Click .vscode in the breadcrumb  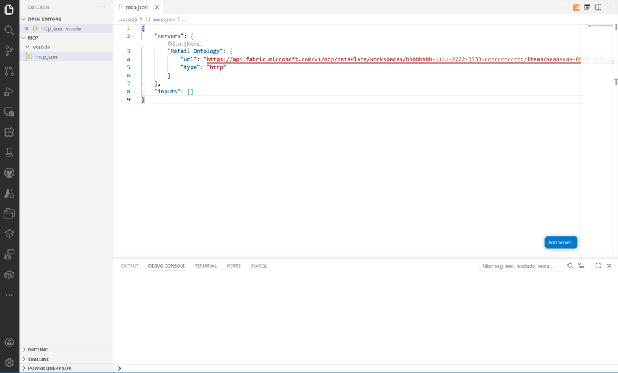coord(128,19)
